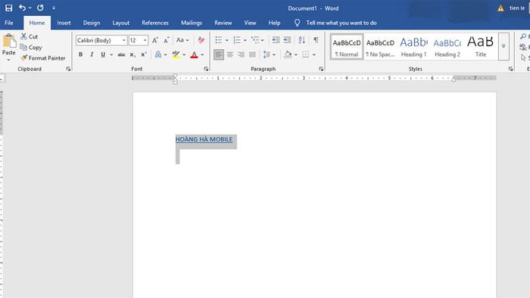530x298 pixels.
Task: Open the Clipboard dialog launcher
Action: tap(69, 69)
